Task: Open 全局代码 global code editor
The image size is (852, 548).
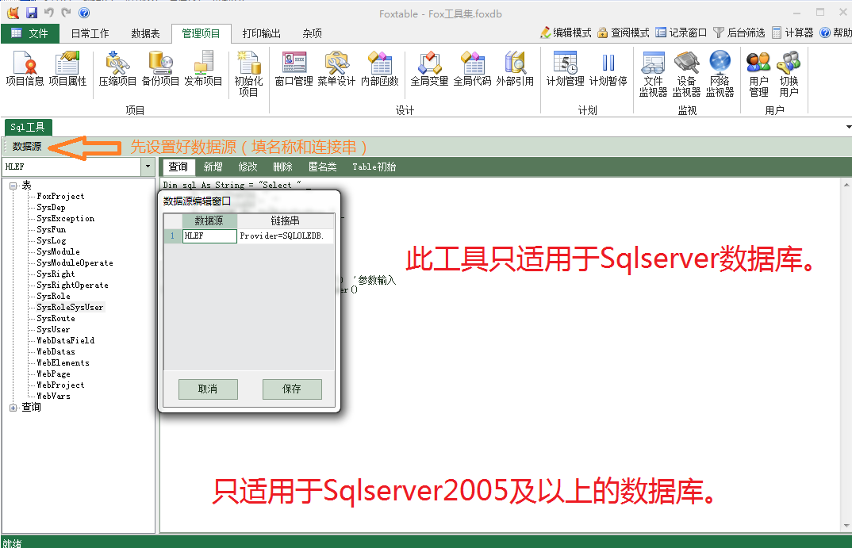Action: pyautogui.click(x=472, y=69)
